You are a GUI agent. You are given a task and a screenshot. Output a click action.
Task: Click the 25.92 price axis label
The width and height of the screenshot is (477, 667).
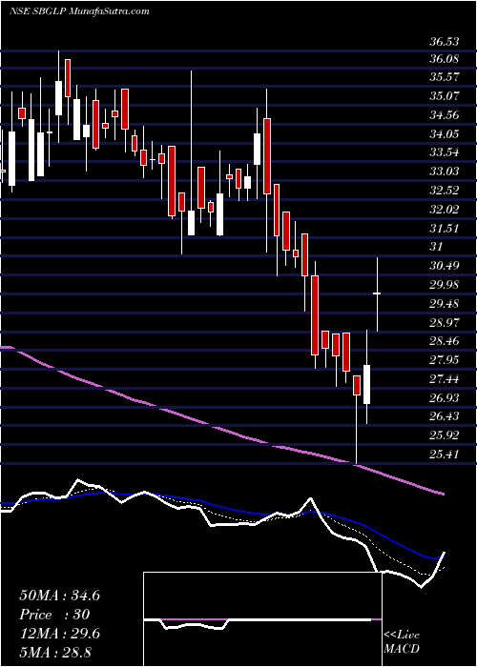pyautogui.click(x=445, y=435)
